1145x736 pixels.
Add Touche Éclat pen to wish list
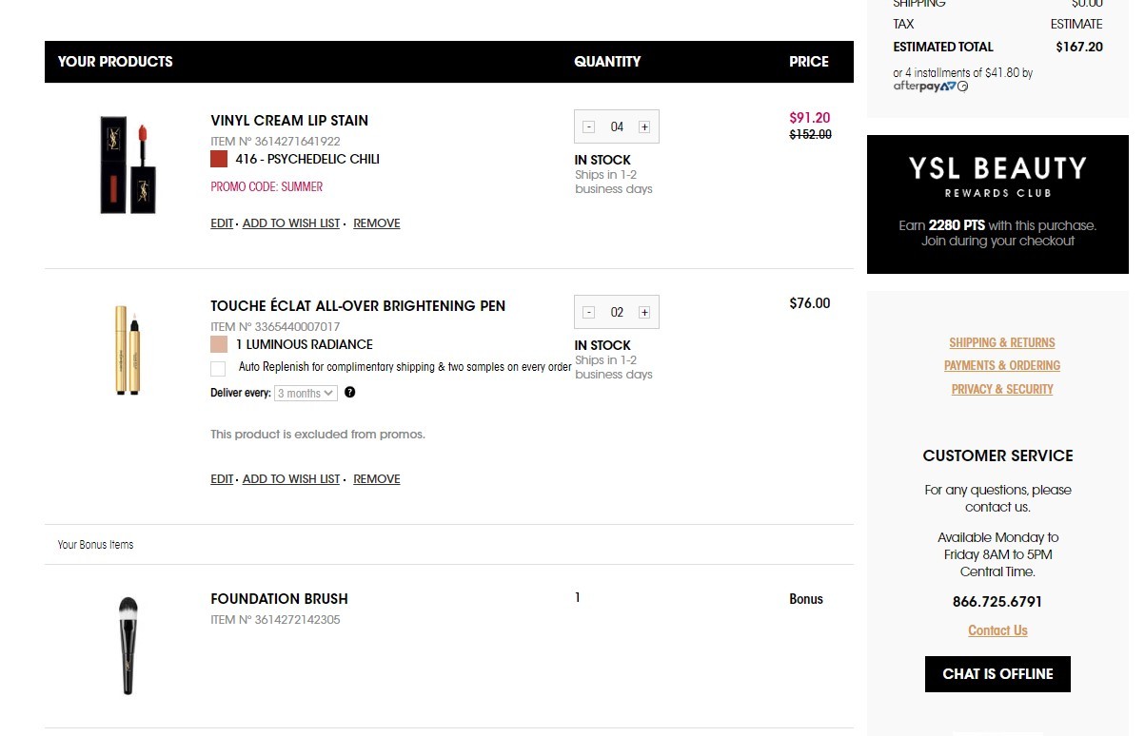[x=291, y=479]
